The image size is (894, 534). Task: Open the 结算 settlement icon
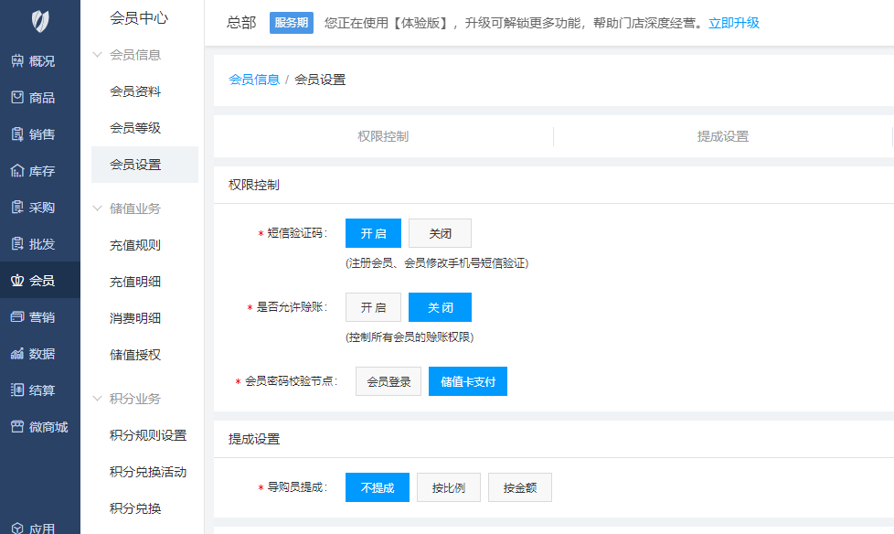[17, 390]
